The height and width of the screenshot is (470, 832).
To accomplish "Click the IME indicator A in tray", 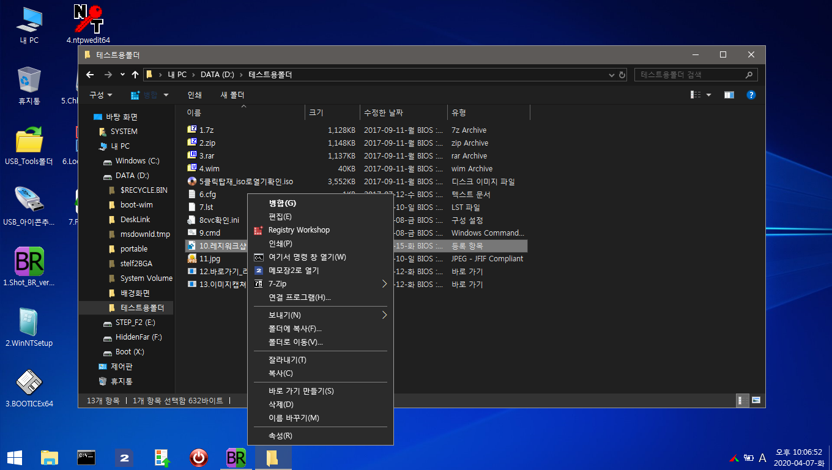I will pos(762,458).
